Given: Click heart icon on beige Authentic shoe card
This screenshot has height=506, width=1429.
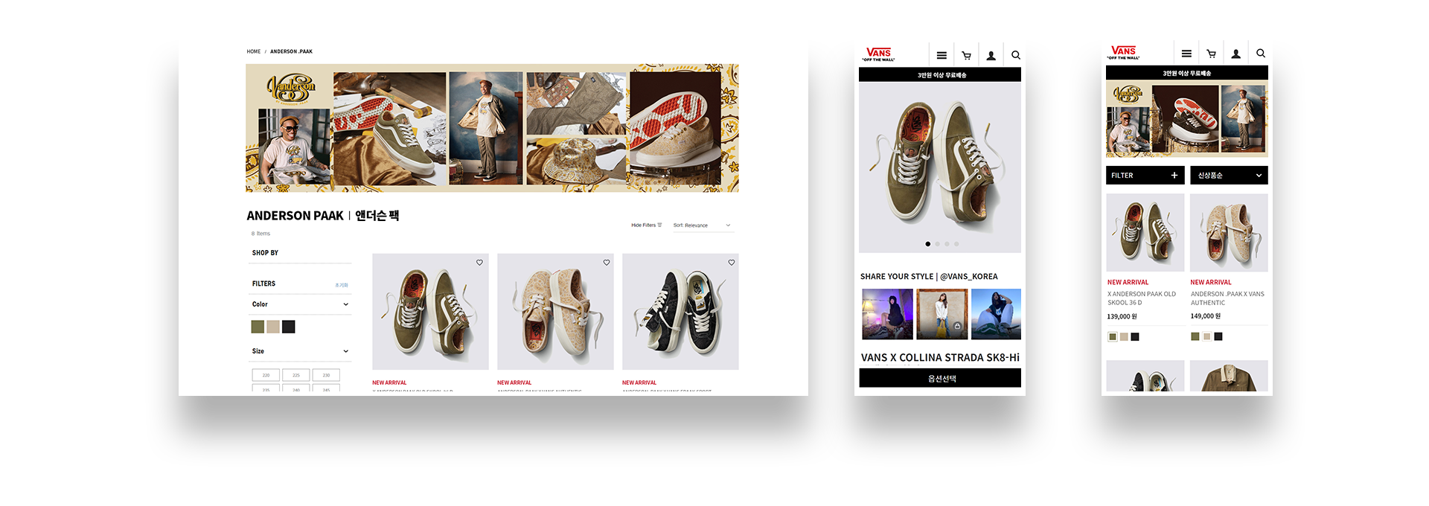Looking at the screenshot, I should coord(607,263).
